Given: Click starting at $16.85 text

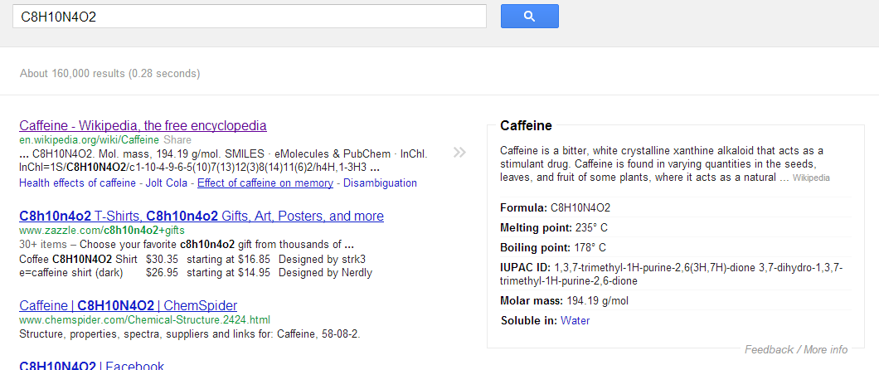Looking at the screenshot, I should 229,259.
